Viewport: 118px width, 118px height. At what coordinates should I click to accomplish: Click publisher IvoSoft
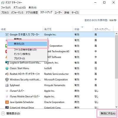[48, 68]
